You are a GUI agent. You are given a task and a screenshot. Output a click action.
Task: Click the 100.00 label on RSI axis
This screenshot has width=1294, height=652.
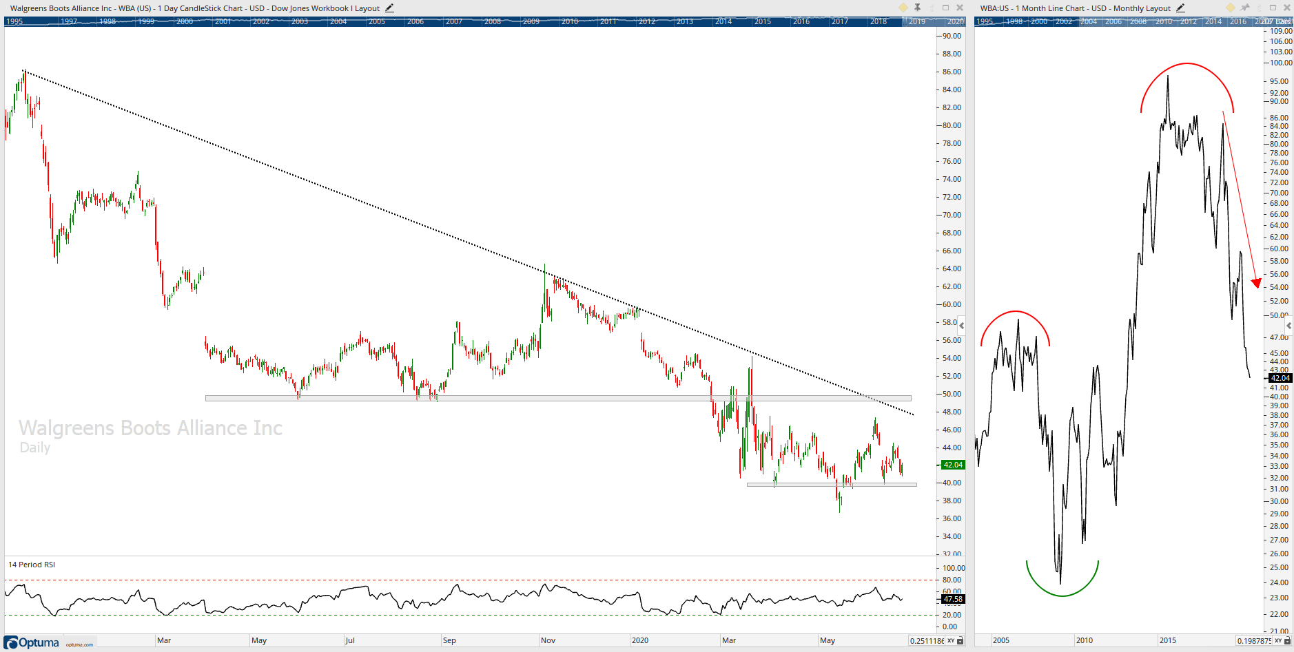[954, 568]
